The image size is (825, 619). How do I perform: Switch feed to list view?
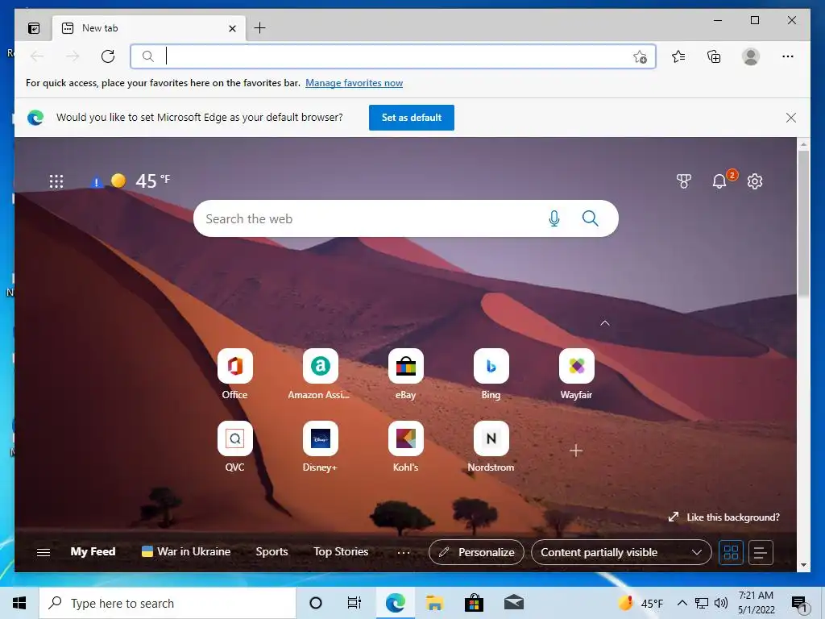coord(761,552)
